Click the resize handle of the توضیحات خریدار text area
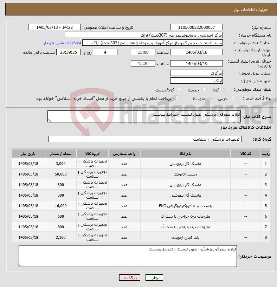 [x=20, y=265]
